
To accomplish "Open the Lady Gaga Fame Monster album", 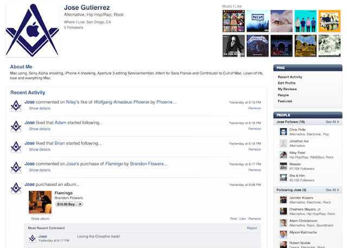I will 233,45.
